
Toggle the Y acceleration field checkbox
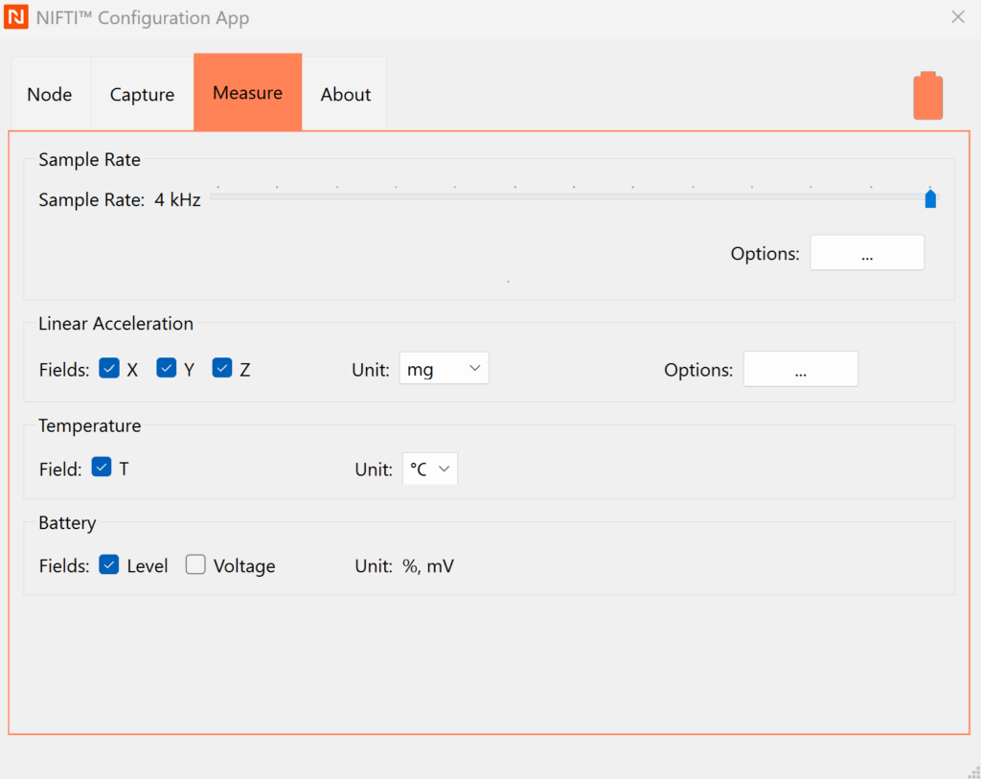point(167,368)
